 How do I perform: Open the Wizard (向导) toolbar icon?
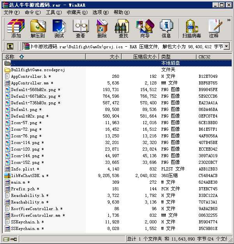(x=145, y=28)
